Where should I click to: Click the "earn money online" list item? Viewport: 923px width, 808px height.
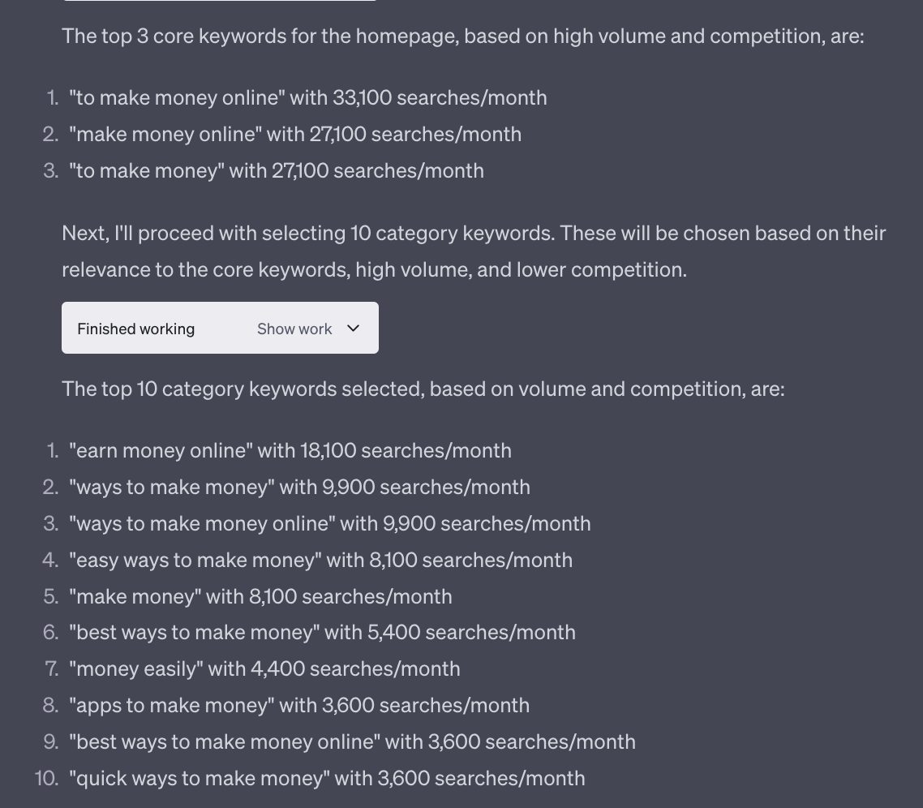click(x=290, y=450)
